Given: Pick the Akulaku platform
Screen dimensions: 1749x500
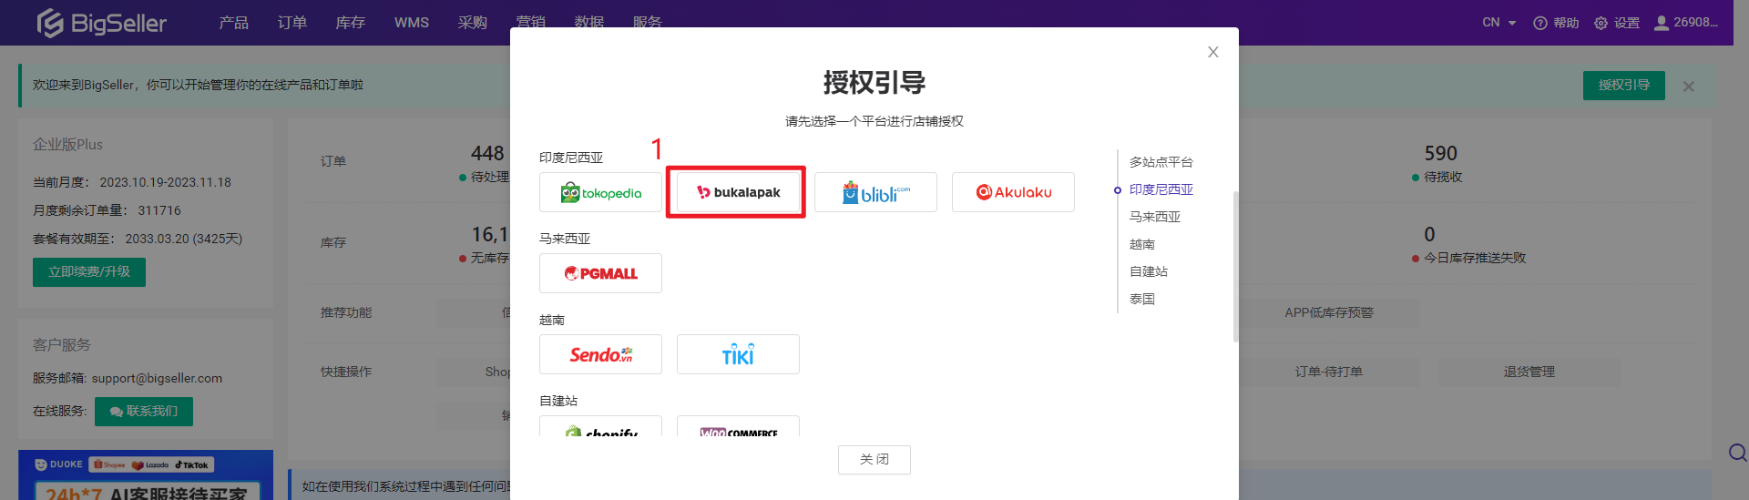Looking at the screenshot, I should [1013, 192].
